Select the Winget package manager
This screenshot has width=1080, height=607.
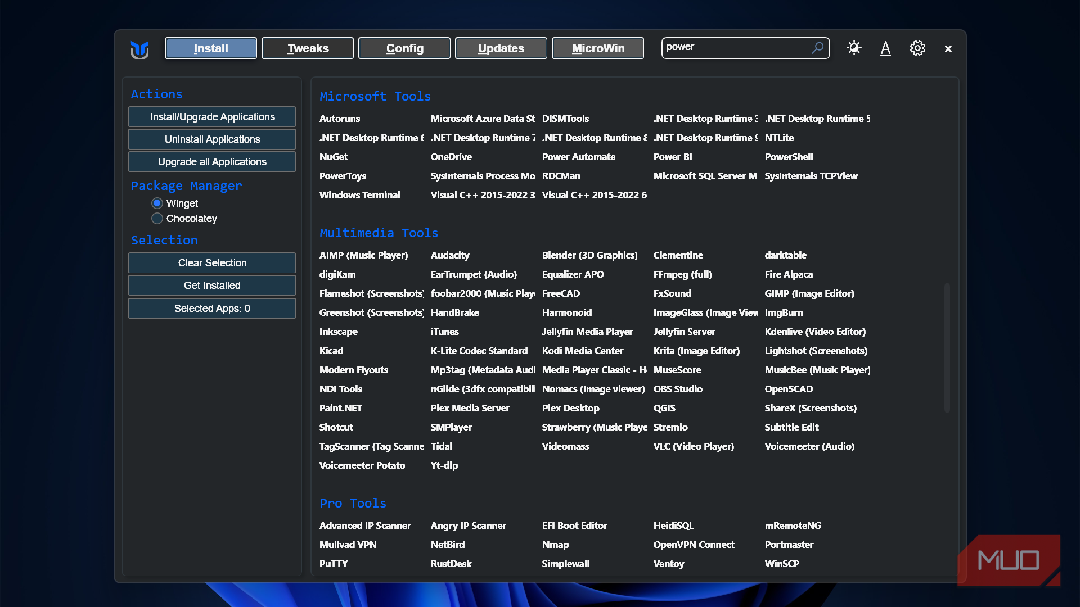174,203
